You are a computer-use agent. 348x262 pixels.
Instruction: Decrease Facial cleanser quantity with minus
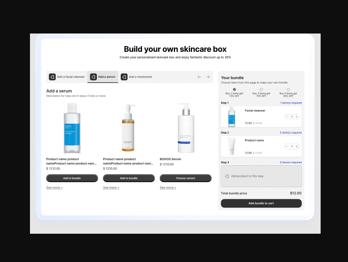pos(287,117)
